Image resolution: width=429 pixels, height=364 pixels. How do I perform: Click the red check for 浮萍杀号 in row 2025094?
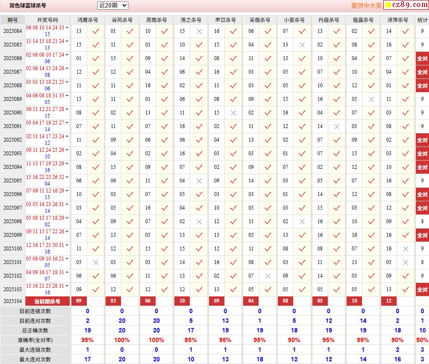tap(405, 168)
